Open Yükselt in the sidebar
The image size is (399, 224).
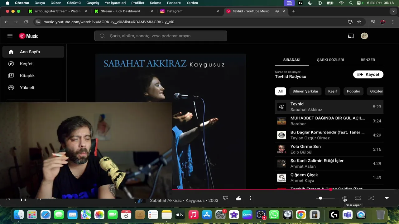tap(33, 87)
